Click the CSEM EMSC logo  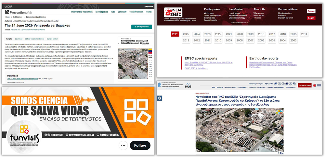pyautogui.click(x=173, y=12)
